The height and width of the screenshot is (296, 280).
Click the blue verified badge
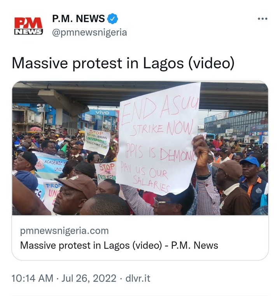point(112,19)
